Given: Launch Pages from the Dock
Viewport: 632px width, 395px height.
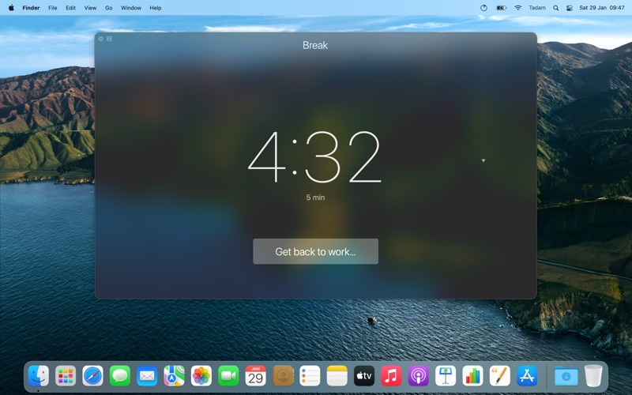Looking at the screenshot, I should (500, 376).
